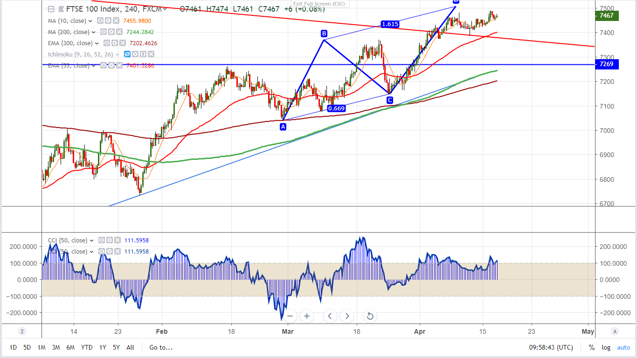Select the All time range
Viewport: 637px width, 358px height.
(130, 347)
